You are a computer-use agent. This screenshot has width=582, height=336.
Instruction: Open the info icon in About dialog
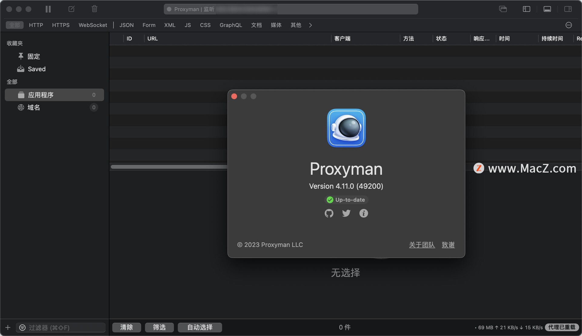(364, 213)
